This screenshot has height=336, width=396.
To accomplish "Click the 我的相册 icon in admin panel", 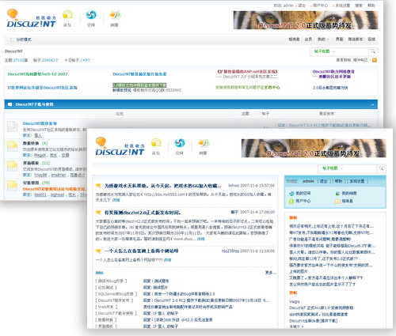I will click(337, 194).
